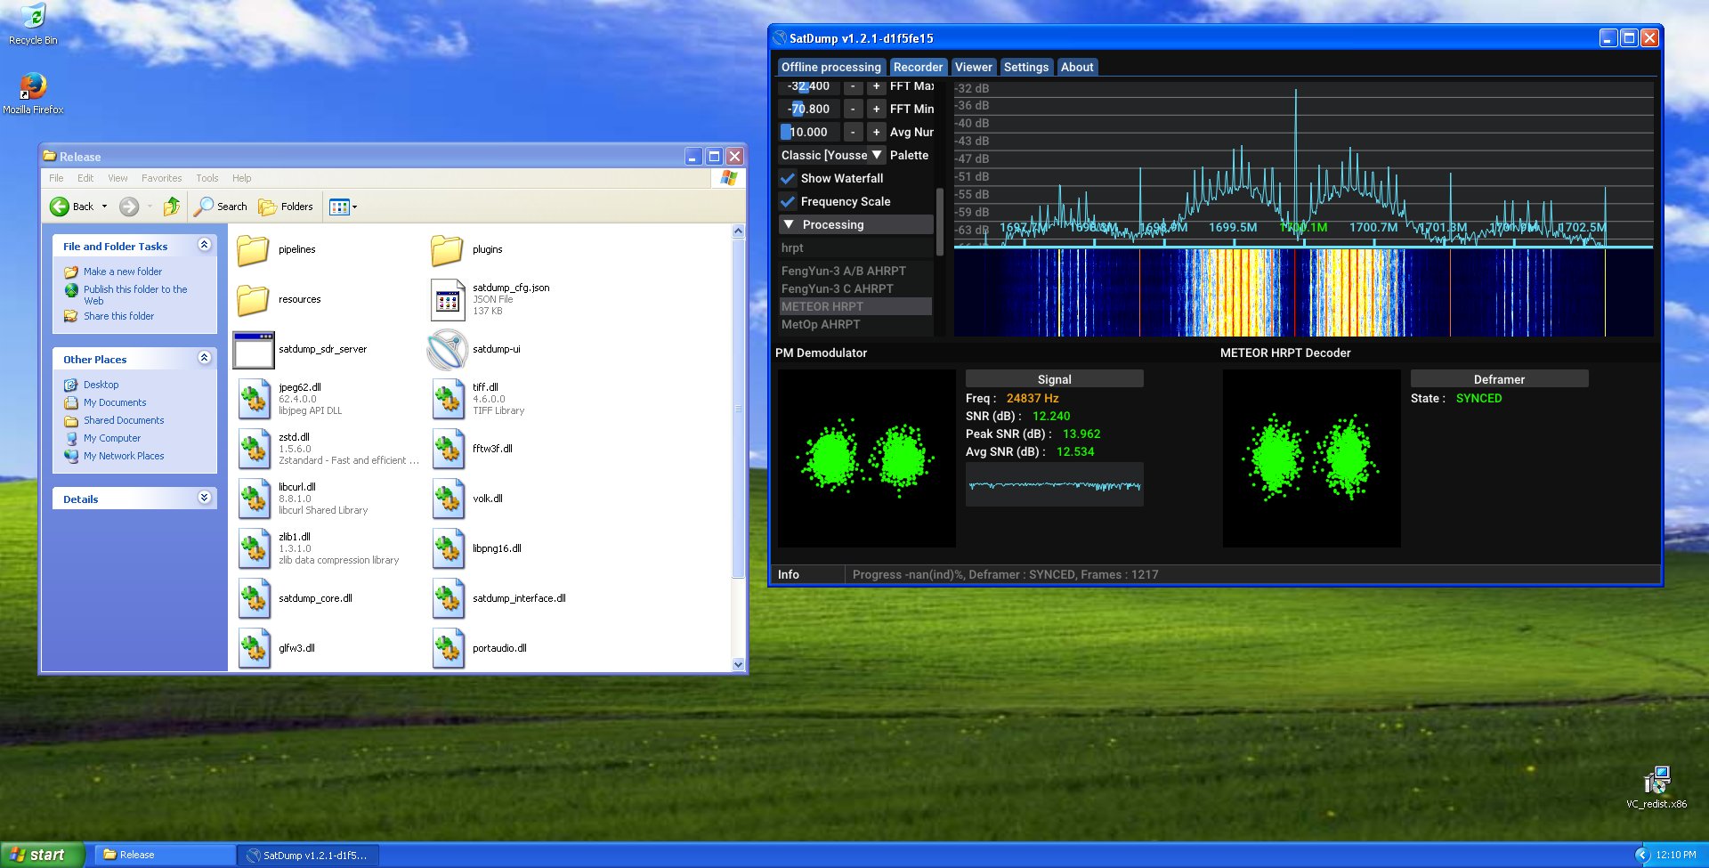Image resolution: width=1709 pixels, height=868 pixels.
Task: Open Search in Explorer toolbar
Action: pyautogui.click(x=221, y=207)
